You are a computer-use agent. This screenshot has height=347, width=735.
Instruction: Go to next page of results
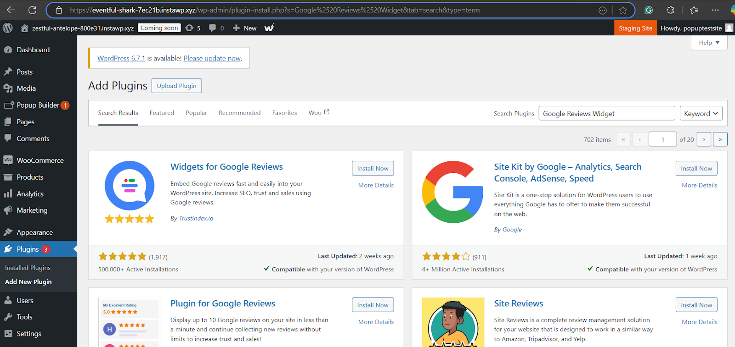(x=704, y=139)
